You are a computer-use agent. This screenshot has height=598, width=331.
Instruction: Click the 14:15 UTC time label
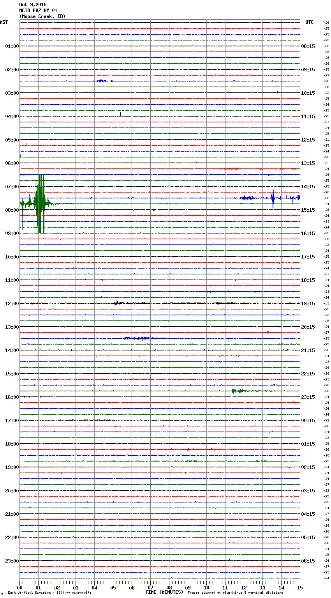click(308, 187)
